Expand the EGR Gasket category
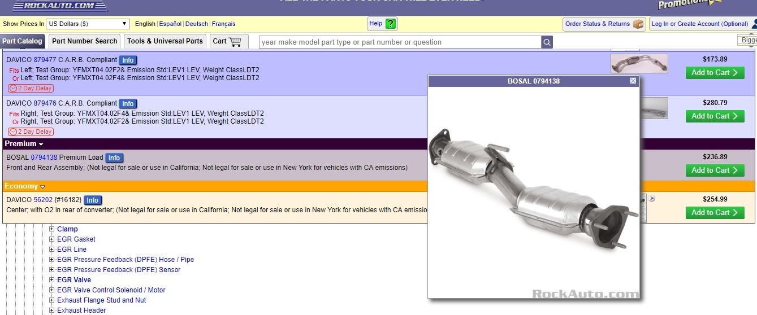The image size is (757, 315). tap(52, 239)
